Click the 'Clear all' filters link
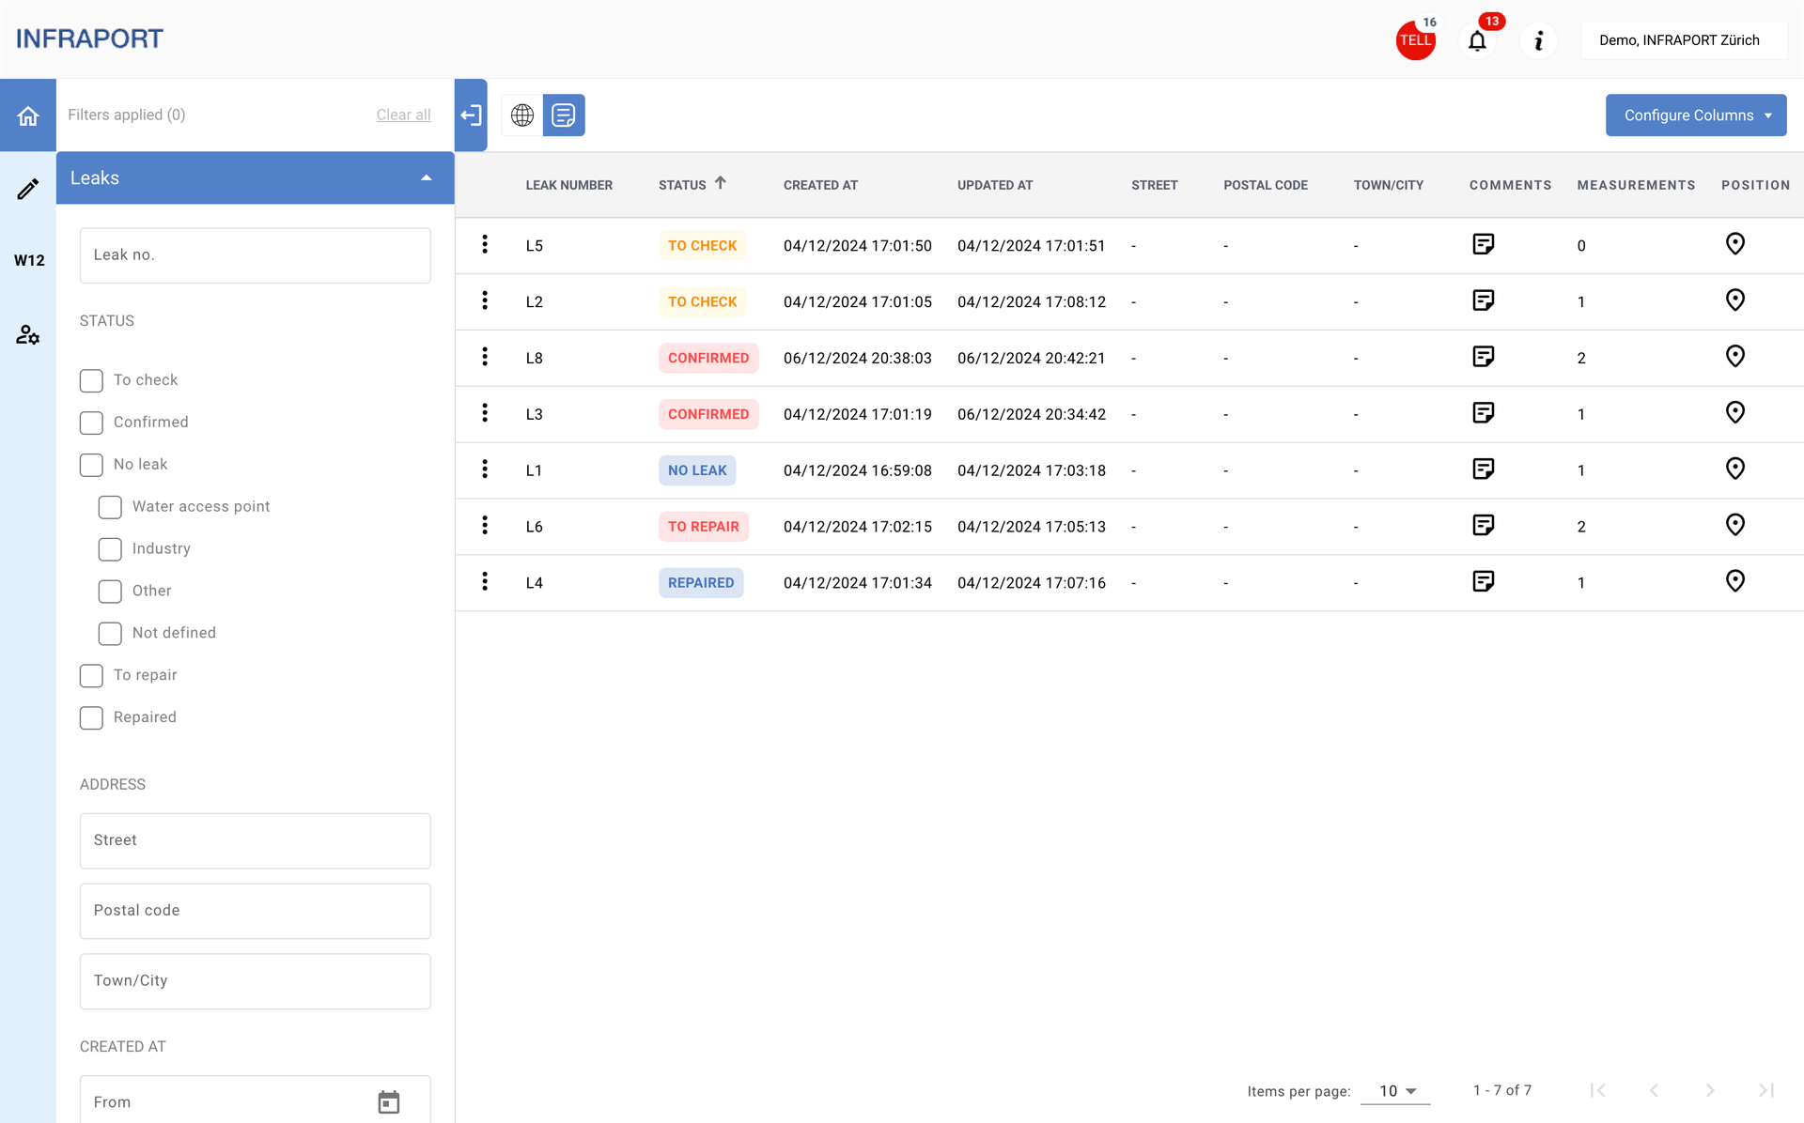Screen dimensions: 1804x1123 click(x=403, y=115)
